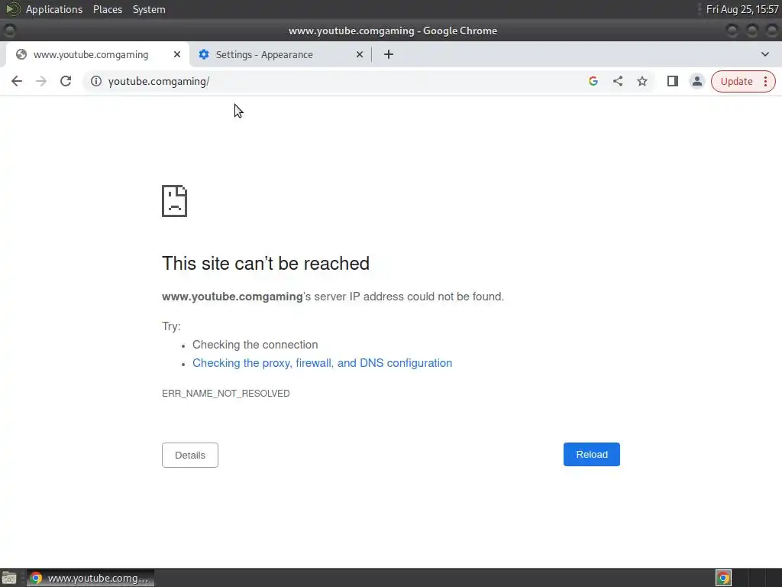This screenshot has height=587, width=782.
Task: Toggle the Chrome side panel icon
Action: coord(673,81)
